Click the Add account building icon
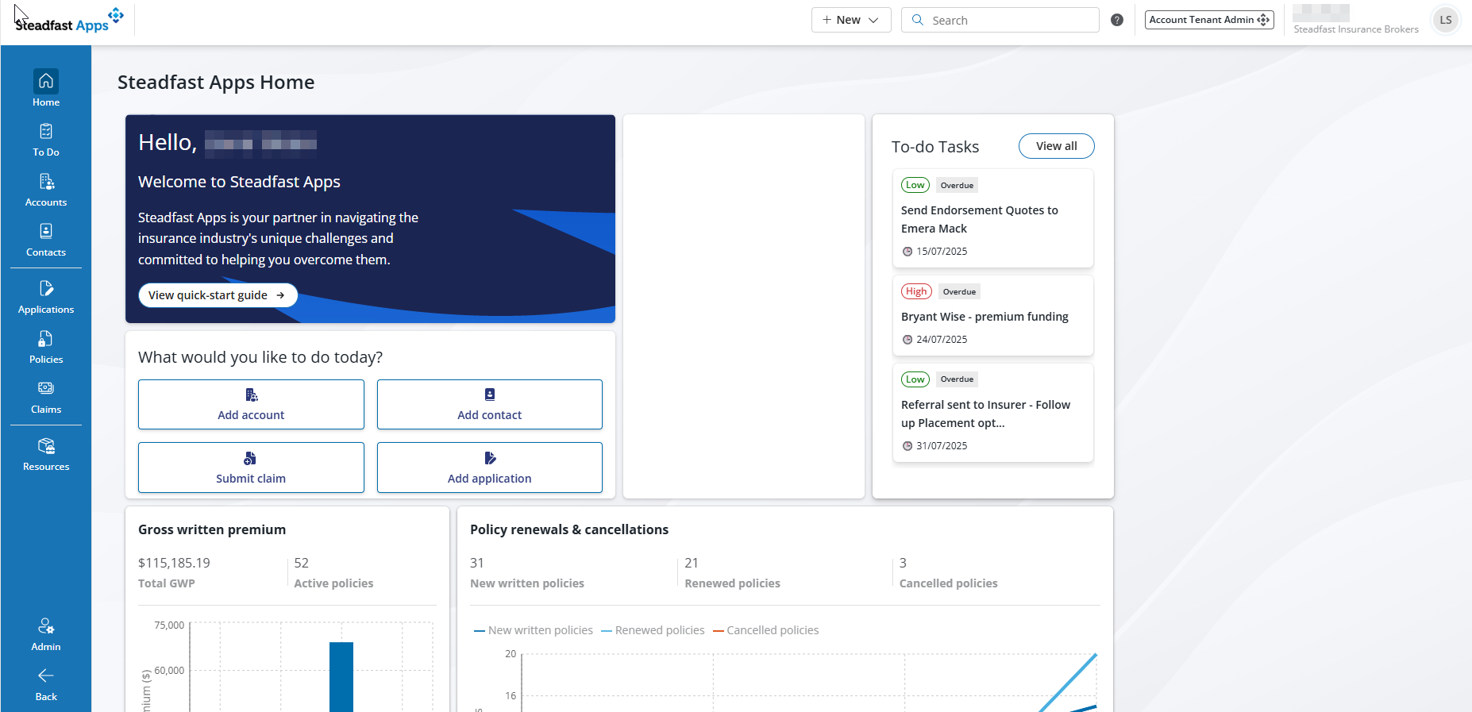This screenshot has height=712, width=1472. click(x=251, y=394)
